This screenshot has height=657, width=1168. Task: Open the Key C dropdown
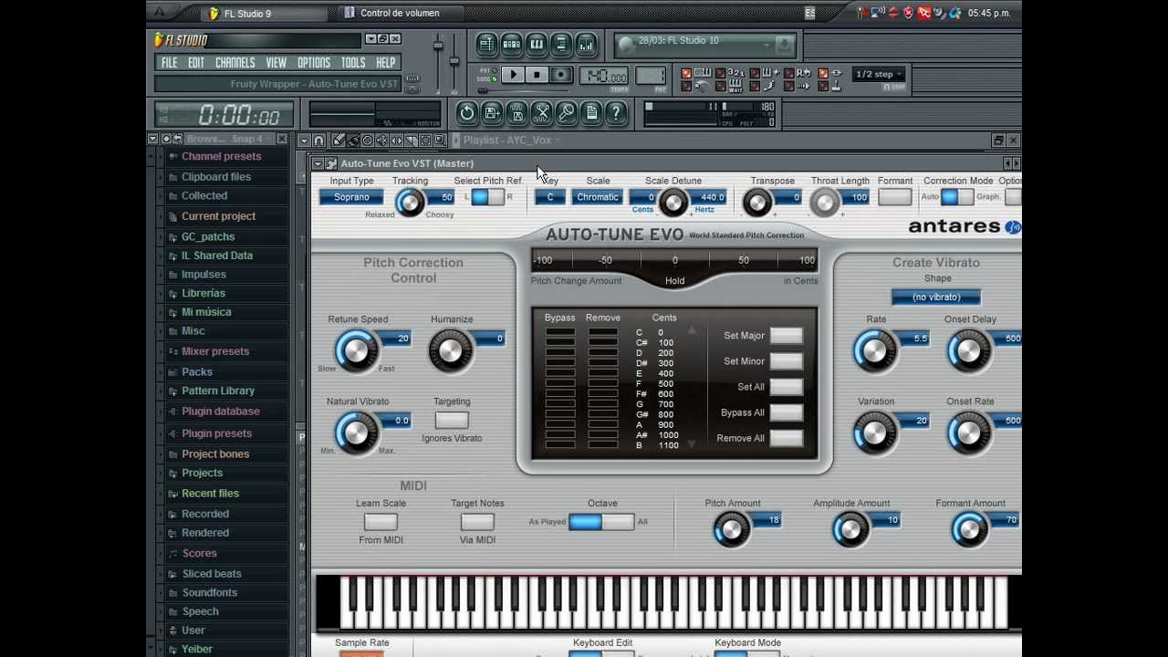pyautogui.click(x=549, y=197)
